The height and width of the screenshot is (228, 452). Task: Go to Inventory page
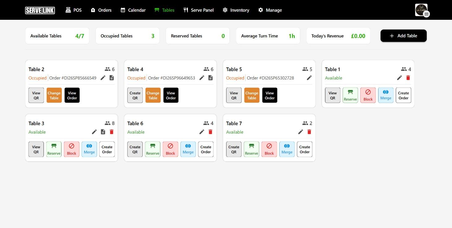(236, 10)
